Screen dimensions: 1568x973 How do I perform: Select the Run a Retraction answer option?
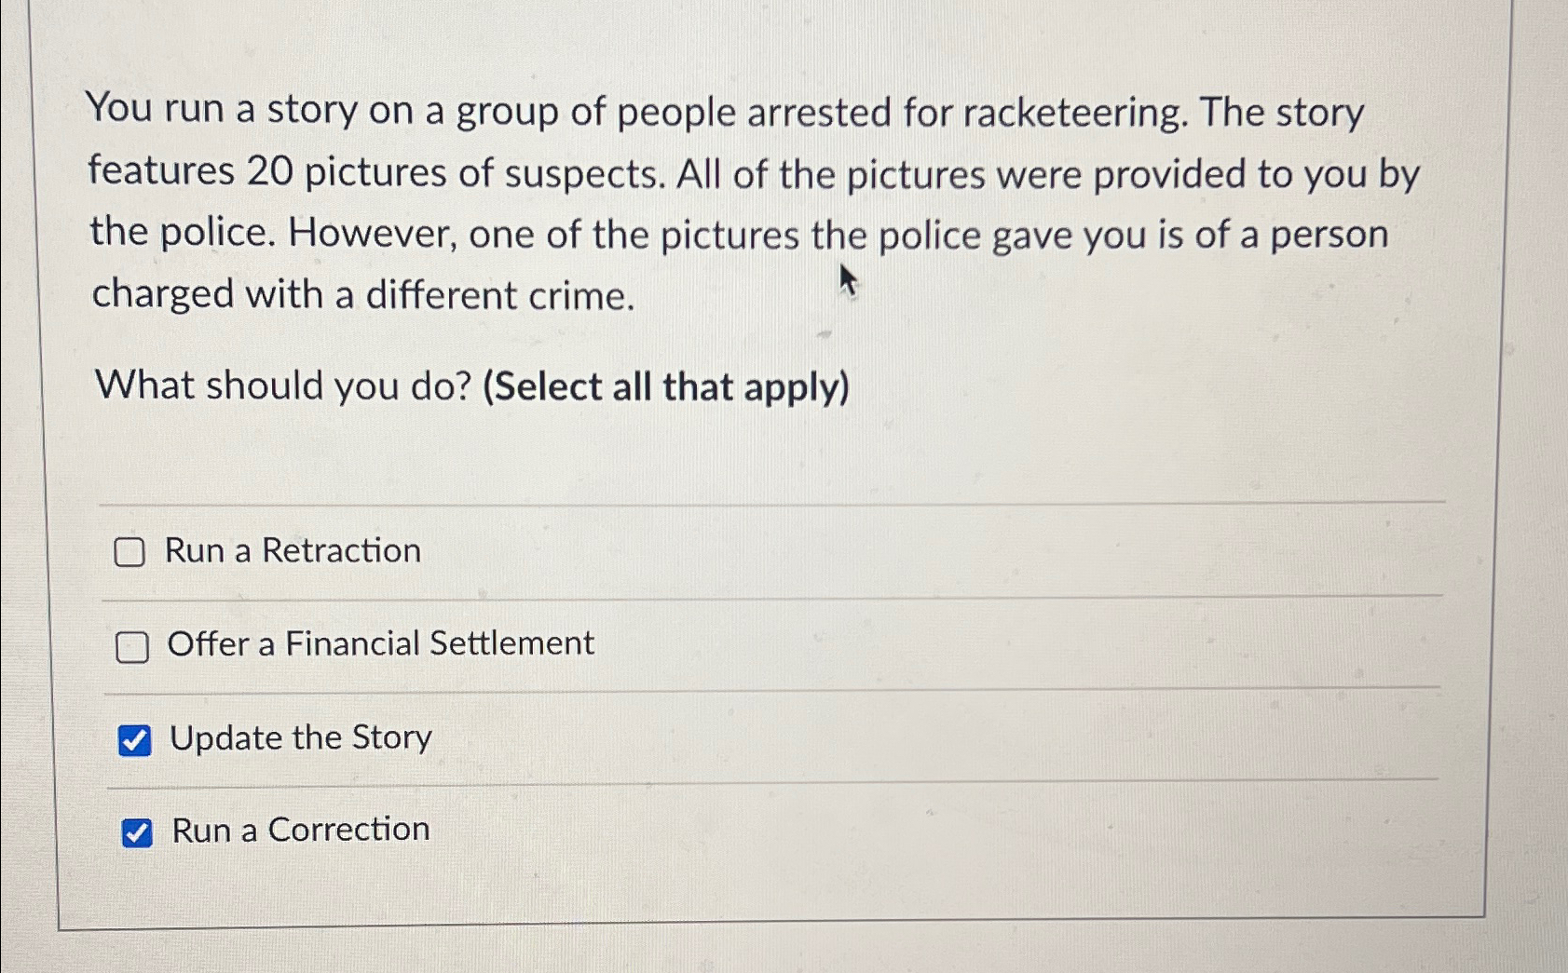click(x=292, y=550)
